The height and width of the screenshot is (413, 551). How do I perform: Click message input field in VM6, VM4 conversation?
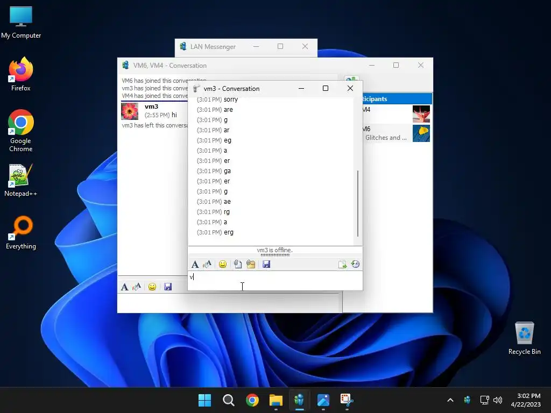(229, 303)
